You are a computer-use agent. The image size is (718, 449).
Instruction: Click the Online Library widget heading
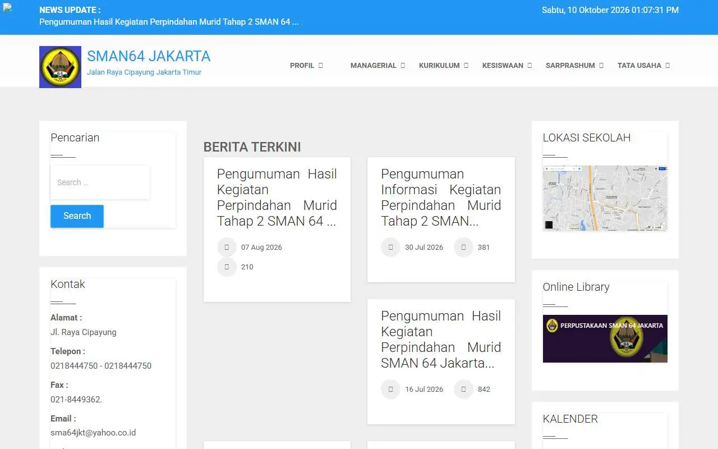pos(576,287)
